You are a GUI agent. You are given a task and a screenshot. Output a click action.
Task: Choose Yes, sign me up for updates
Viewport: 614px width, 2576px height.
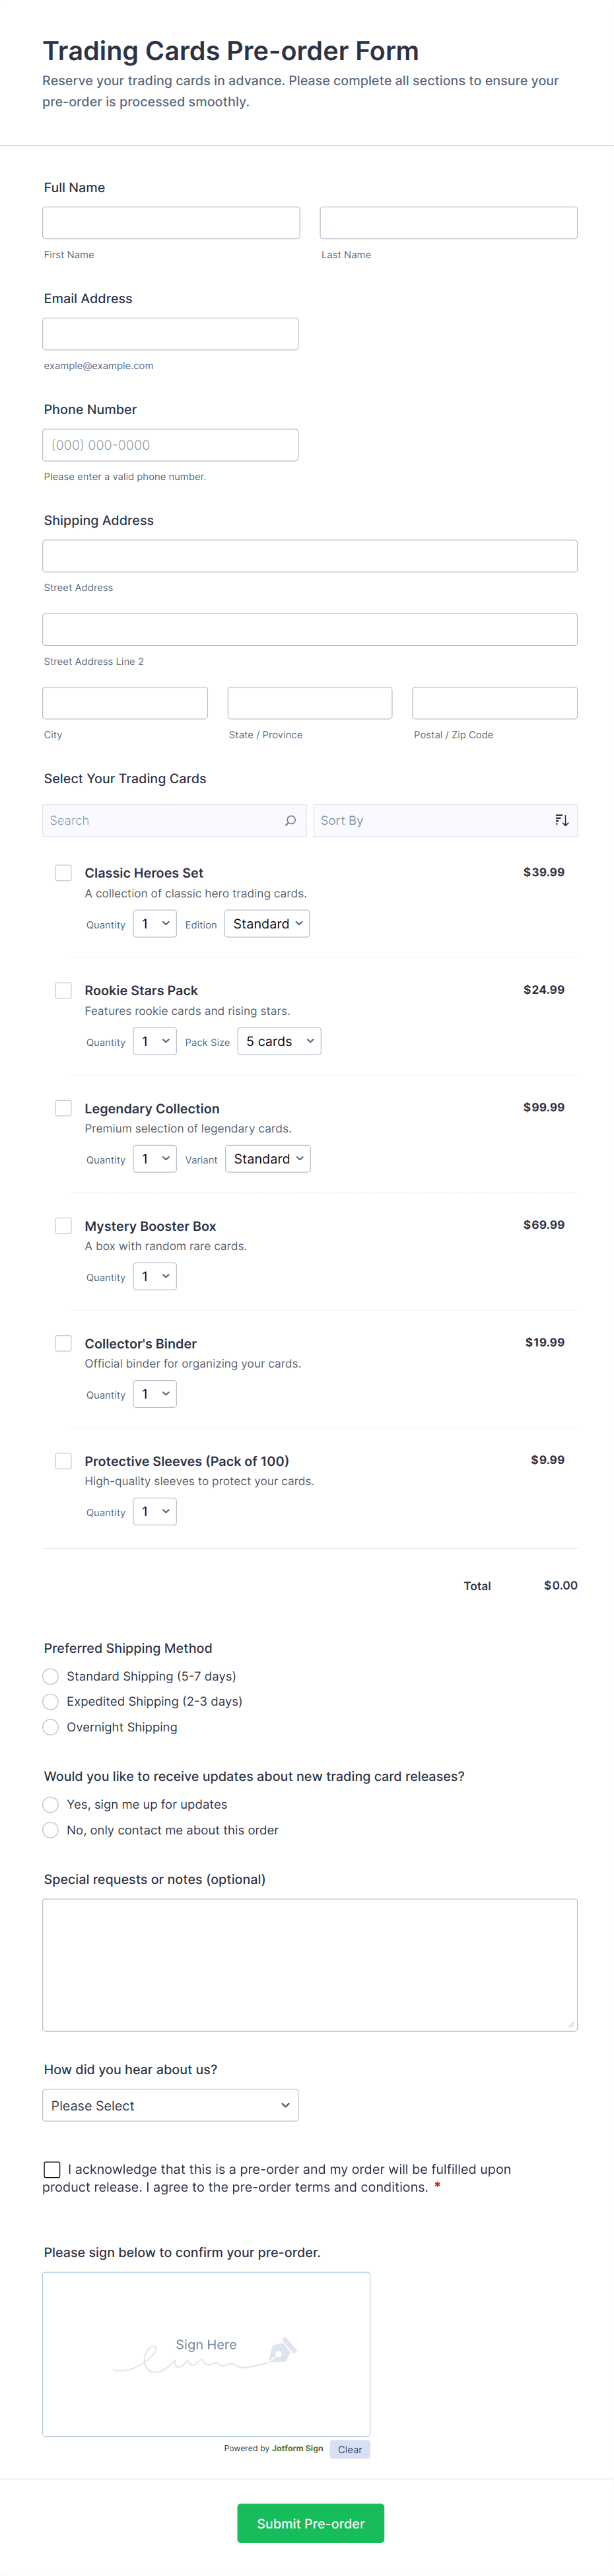(x=51, y=1804)
